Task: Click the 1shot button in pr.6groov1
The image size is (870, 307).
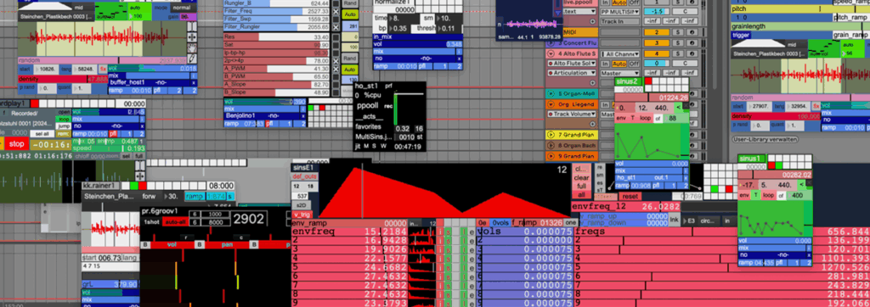Action: (151, 221)
